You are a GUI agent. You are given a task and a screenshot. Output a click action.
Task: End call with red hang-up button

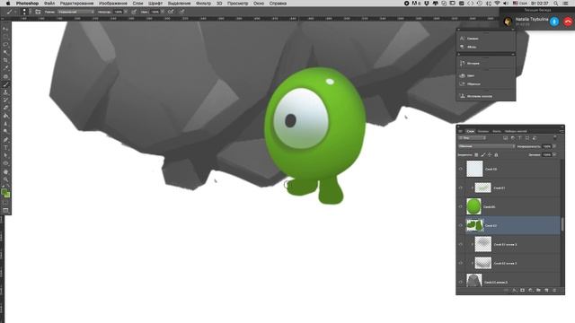tap(568, 22)
